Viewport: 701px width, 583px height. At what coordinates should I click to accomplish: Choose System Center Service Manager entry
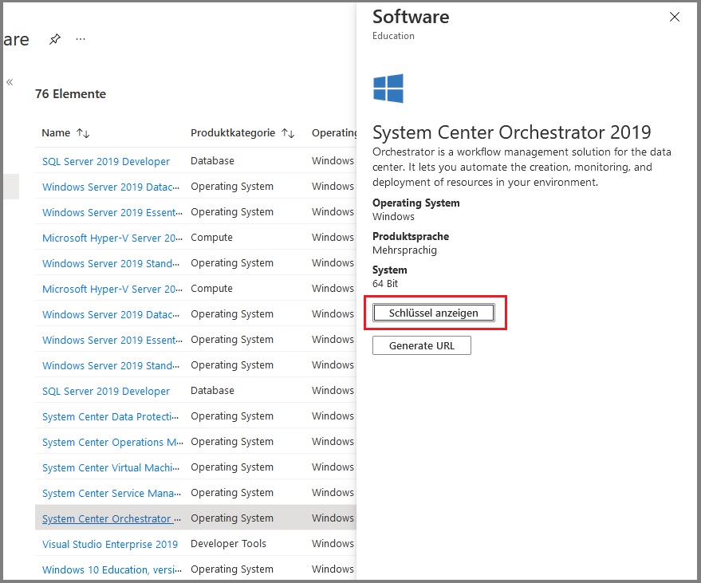[112, 493]
